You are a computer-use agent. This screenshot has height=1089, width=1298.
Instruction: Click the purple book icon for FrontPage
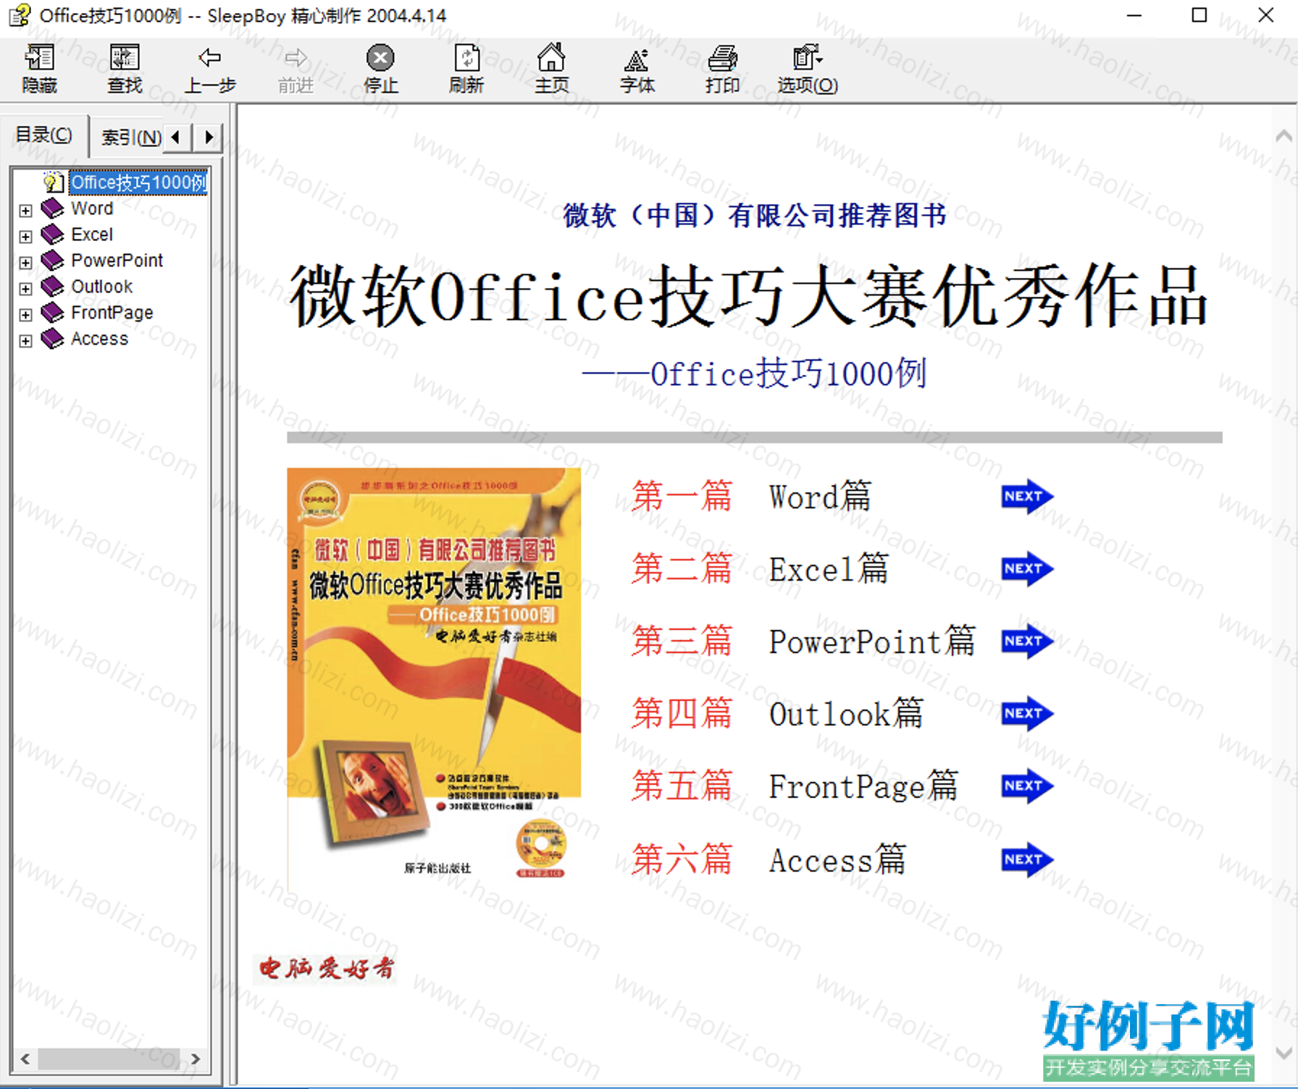point(52,313)
